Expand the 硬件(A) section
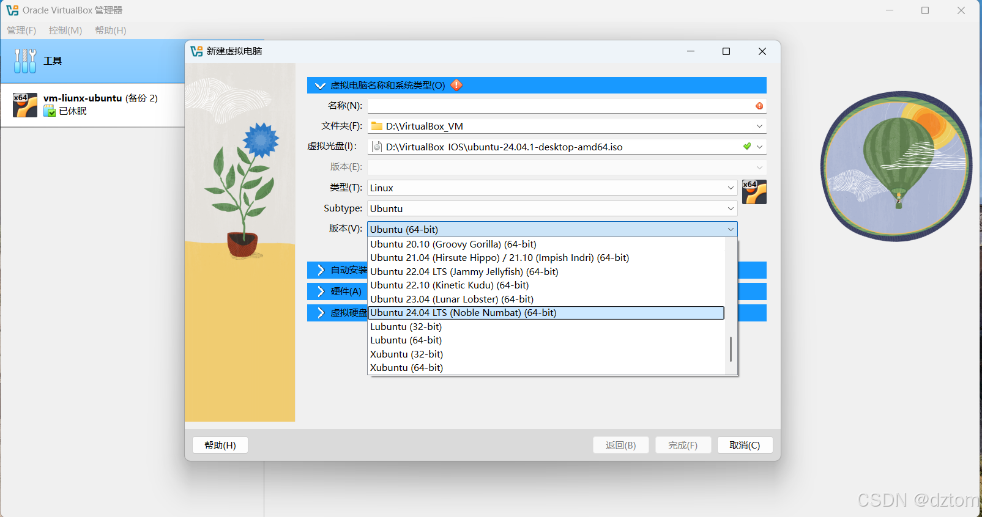982x517 pixels. tap(321, 291)
